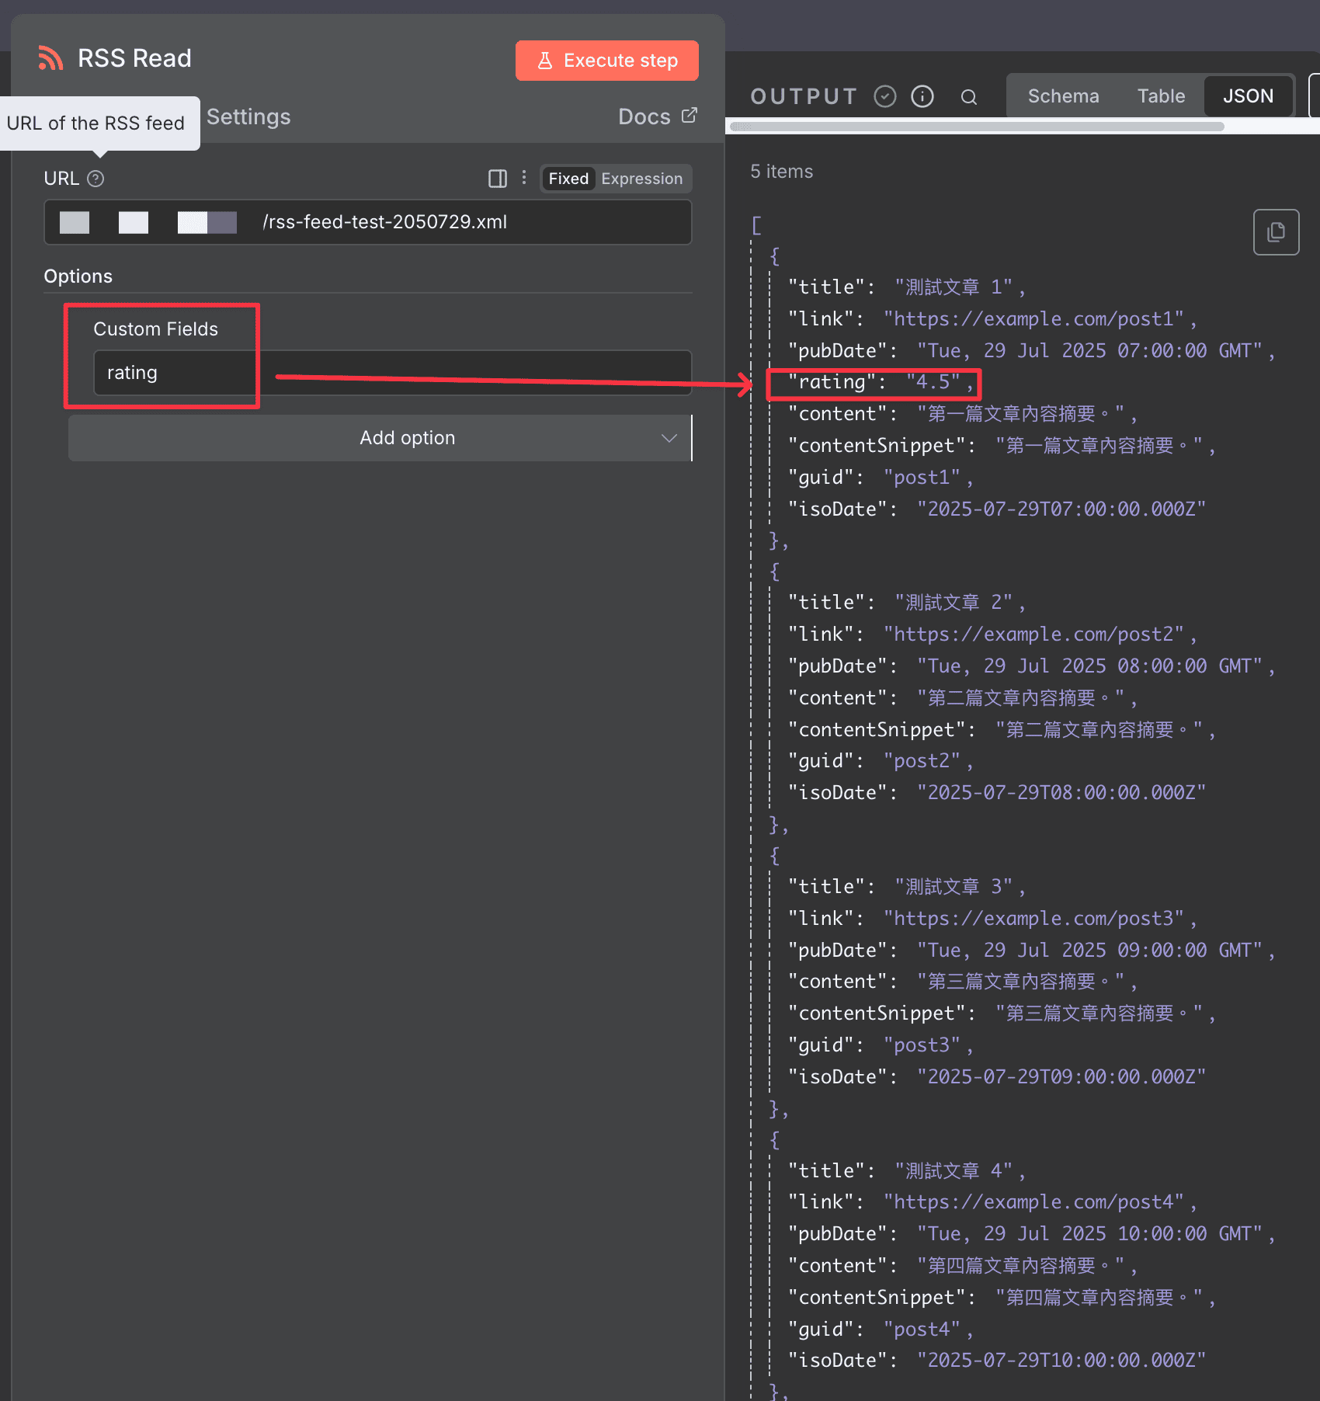Switch to the Table tab
This screenshot has height=1401, width=1320.
(1160, 96)
